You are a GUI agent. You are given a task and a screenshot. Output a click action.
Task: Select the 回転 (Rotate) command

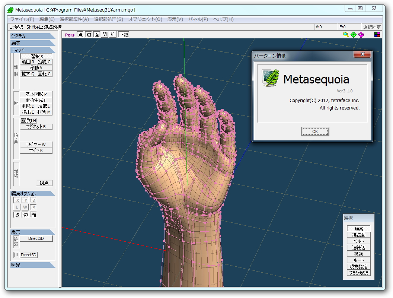(x=44, y=73)
